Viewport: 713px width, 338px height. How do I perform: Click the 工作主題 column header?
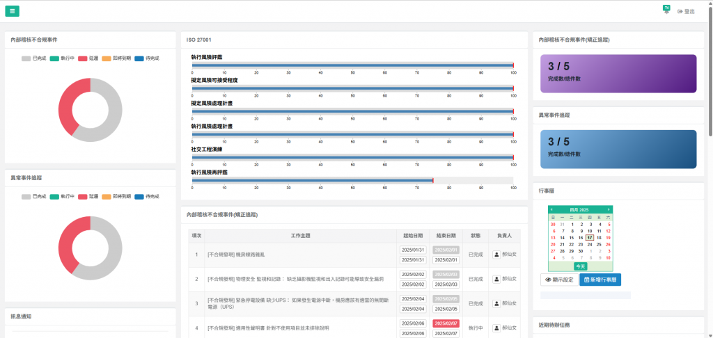[x=301, y=236]
